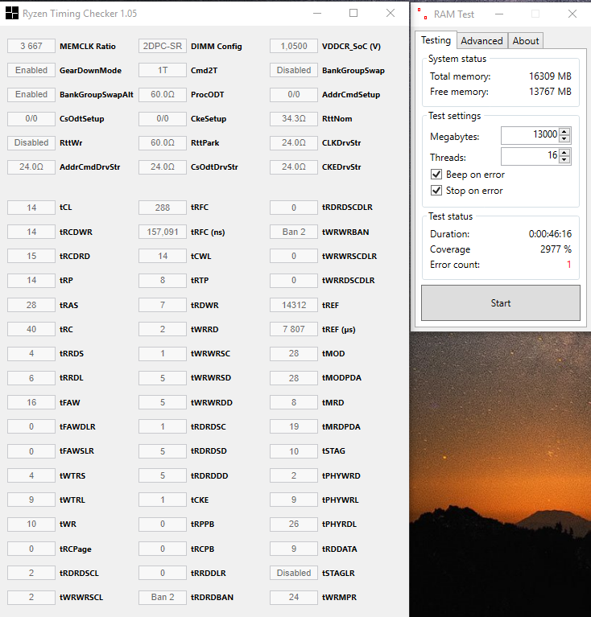Image resolution: width=591 pixels, height=617 pixels.
Task: Decrease Threads with the down arrow
Action: tap(564, 159)
